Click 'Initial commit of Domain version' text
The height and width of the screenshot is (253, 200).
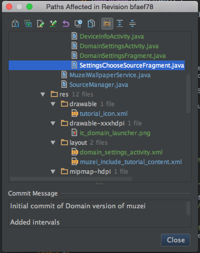(x=63, y=206)
